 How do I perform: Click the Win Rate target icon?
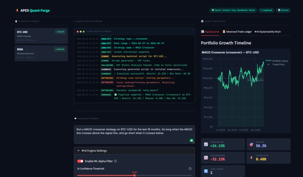pos(251,144)
